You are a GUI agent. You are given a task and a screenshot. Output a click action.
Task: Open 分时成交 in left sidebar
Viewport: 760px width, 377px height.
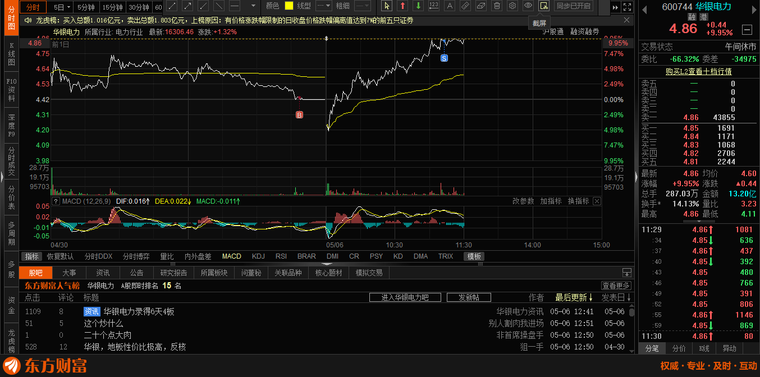tap(11, 161)
